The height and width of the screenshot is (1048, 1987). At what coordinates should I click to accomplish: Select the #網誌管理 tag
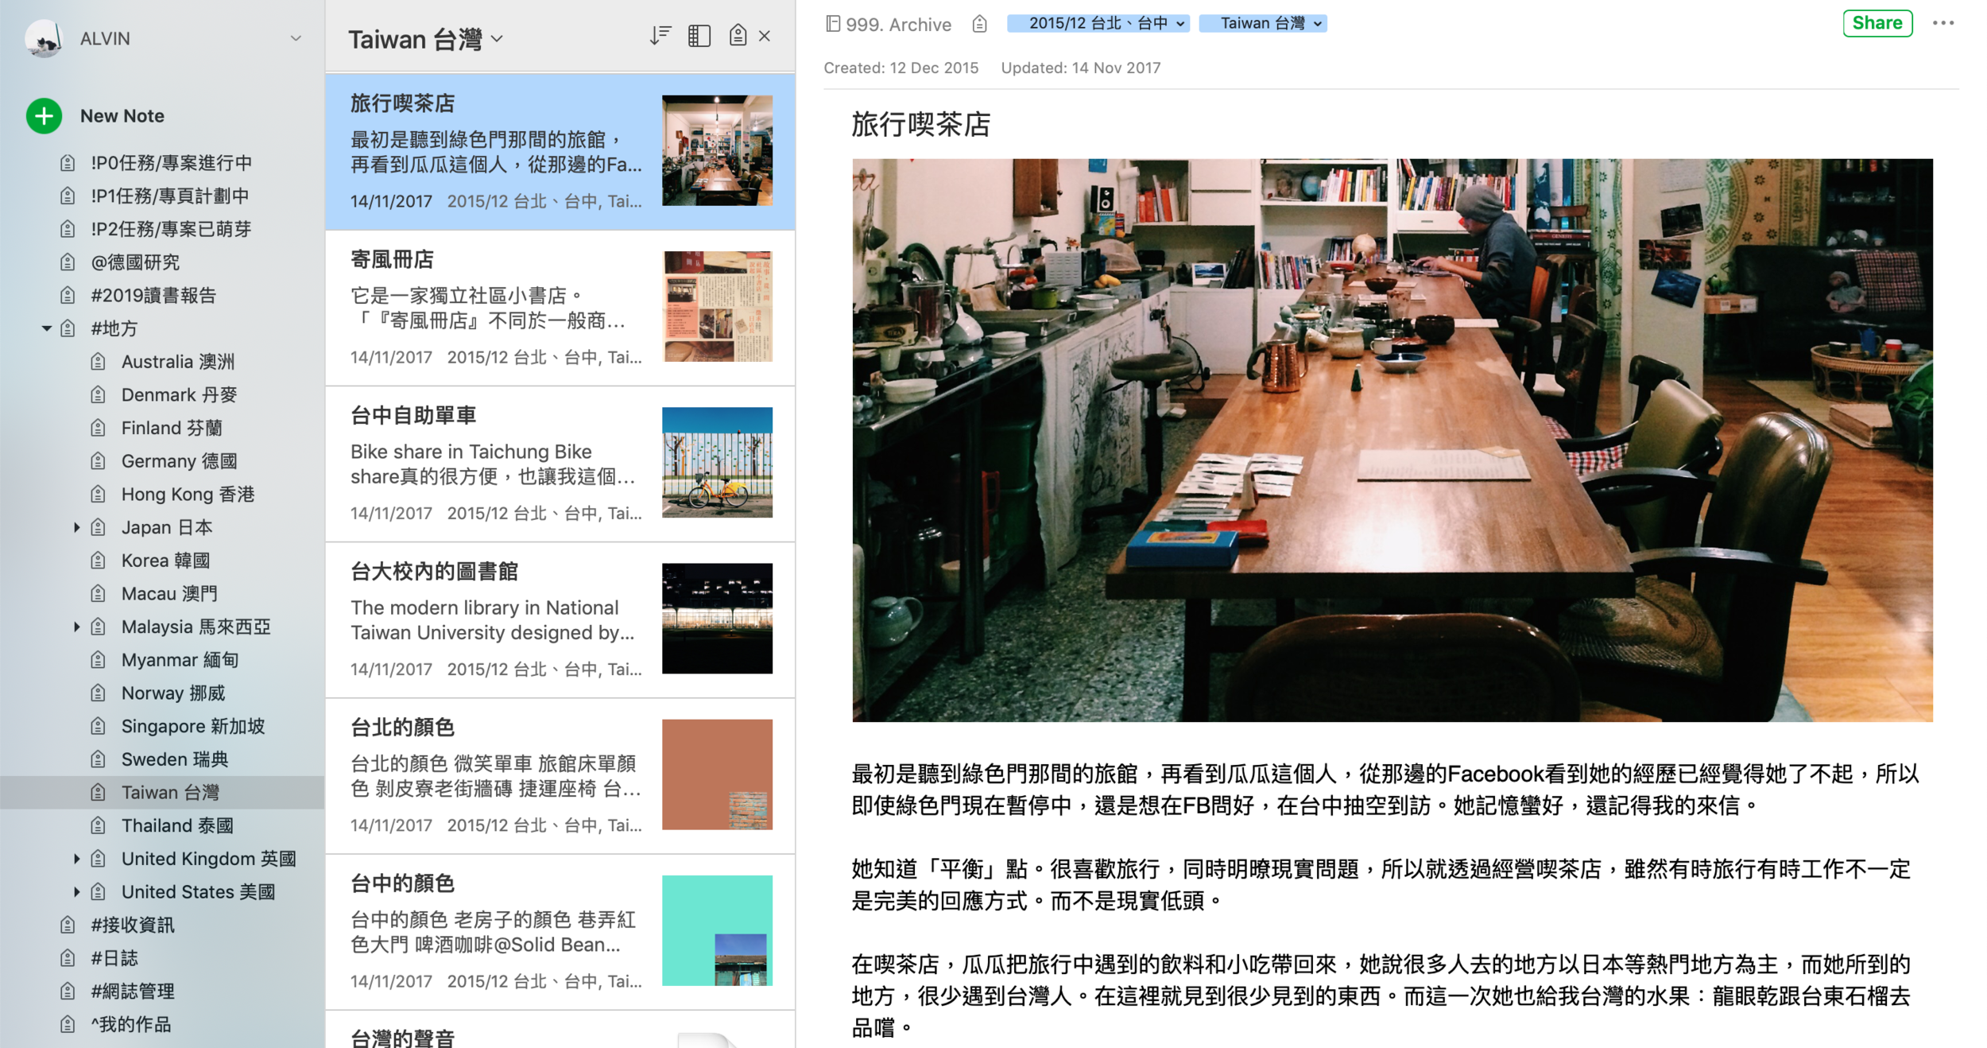(132, 992)
